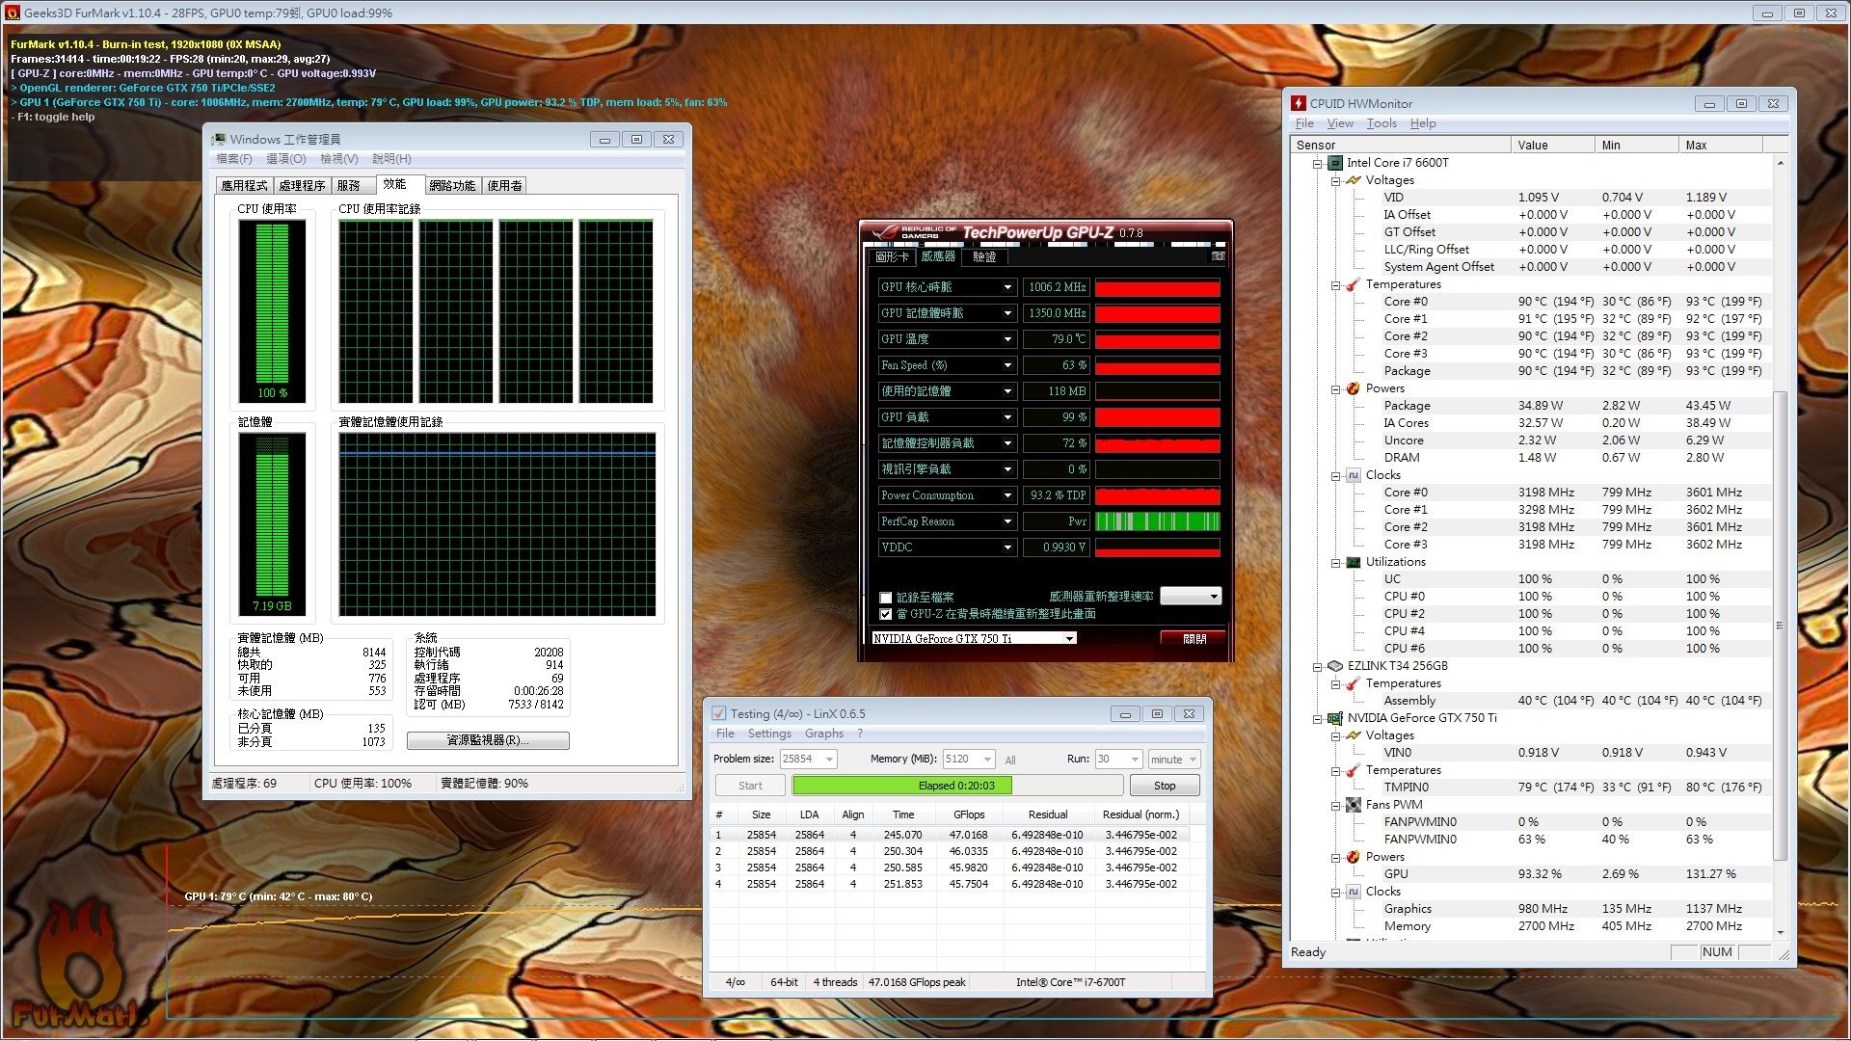The image size is (1851, 1041).
Task: Click the LinX GFlops column header
Action: coord(969,814)
